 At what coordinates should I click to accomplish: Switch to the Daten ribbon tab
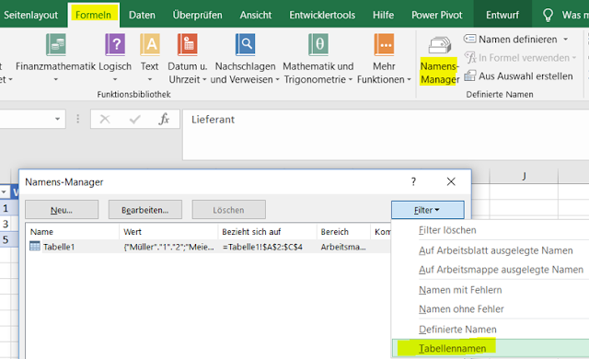click(x=142, y=15)
